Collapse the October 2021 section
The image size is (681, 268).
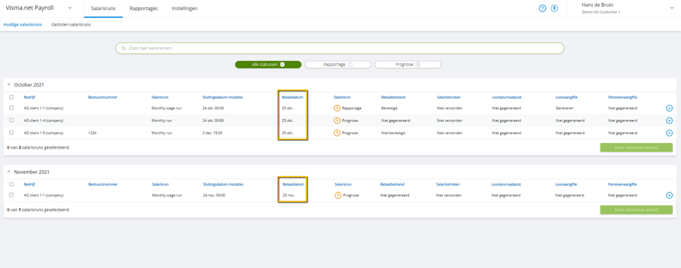point(9,85)
